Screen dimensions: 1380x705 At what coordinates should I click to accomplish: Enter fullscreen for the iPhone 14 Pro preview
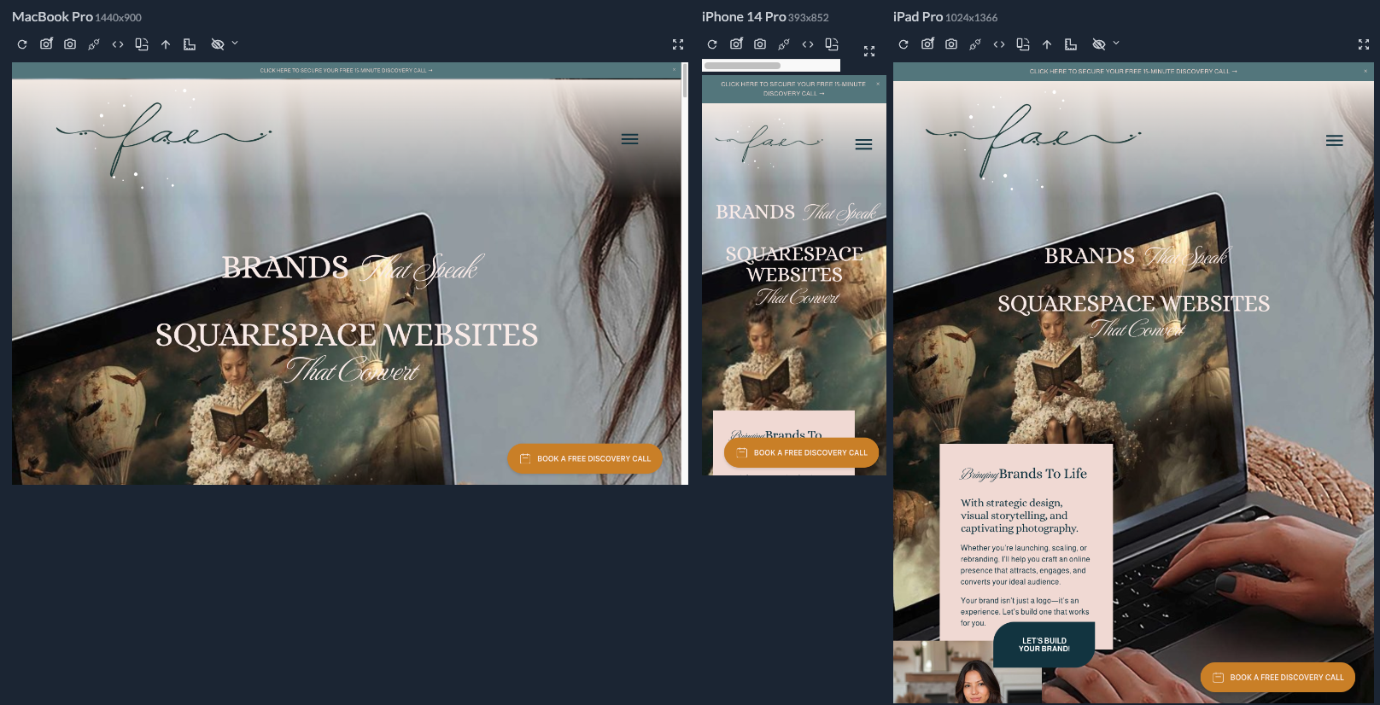[x=869, y=51]
